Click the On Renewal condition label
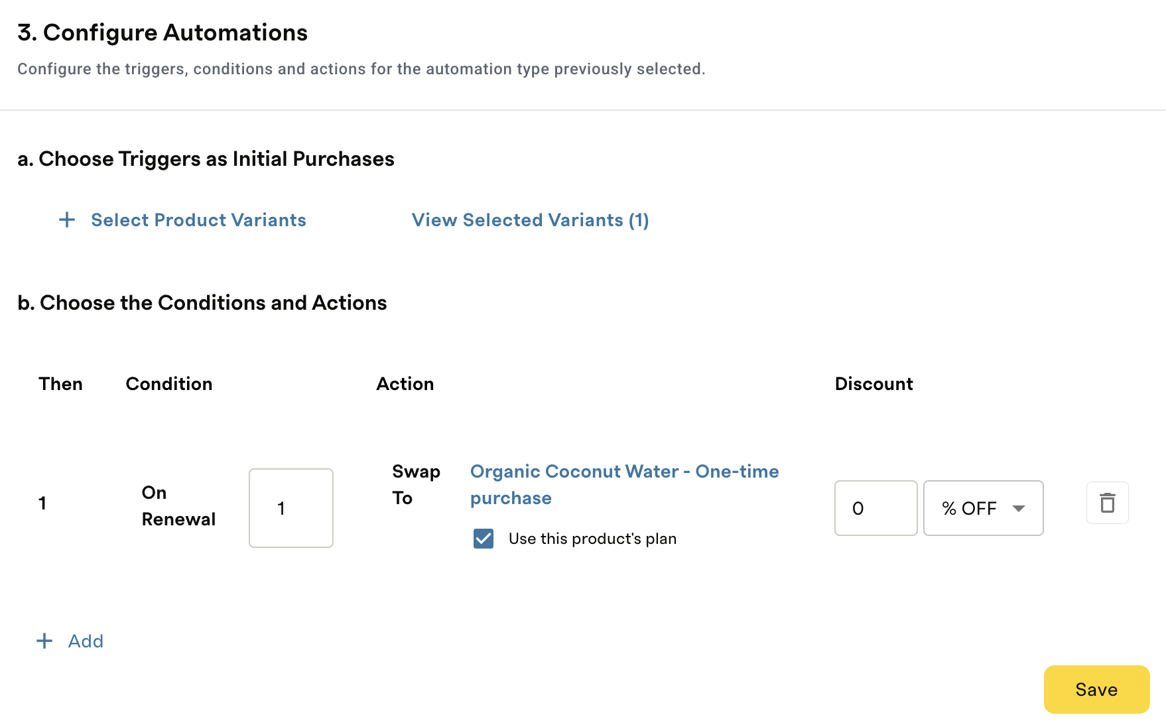Viewport: 1166px width, 727px height. (x=178, y=506)
